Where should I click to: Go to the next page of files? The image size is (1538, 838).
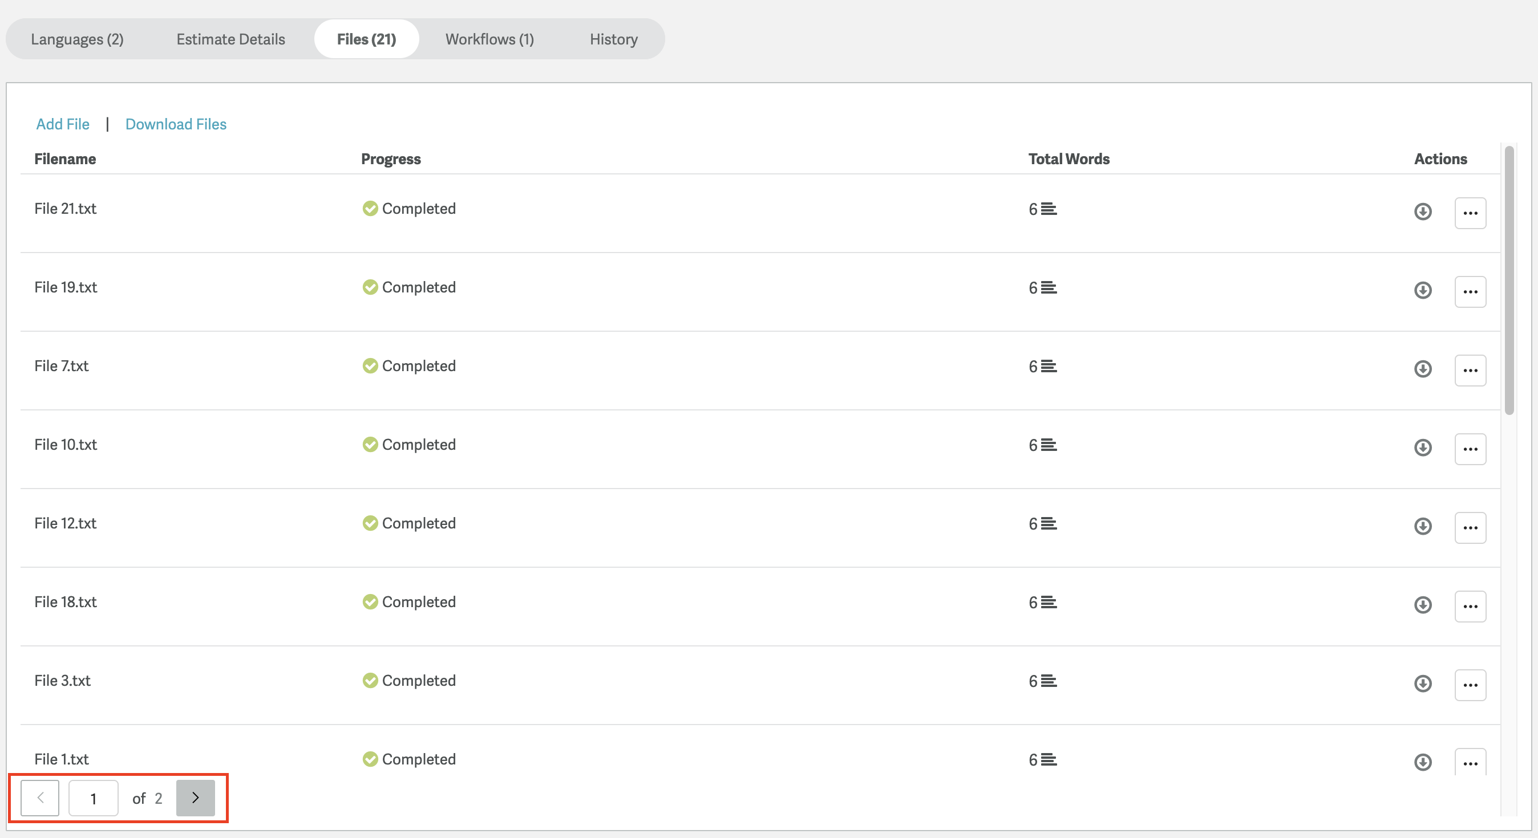(x=195, y=798)
